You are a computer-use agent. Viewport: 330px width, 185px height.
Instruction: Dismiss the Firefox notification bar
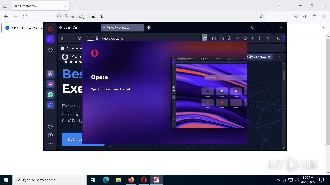pyautogui.click(x=324, y=28)
